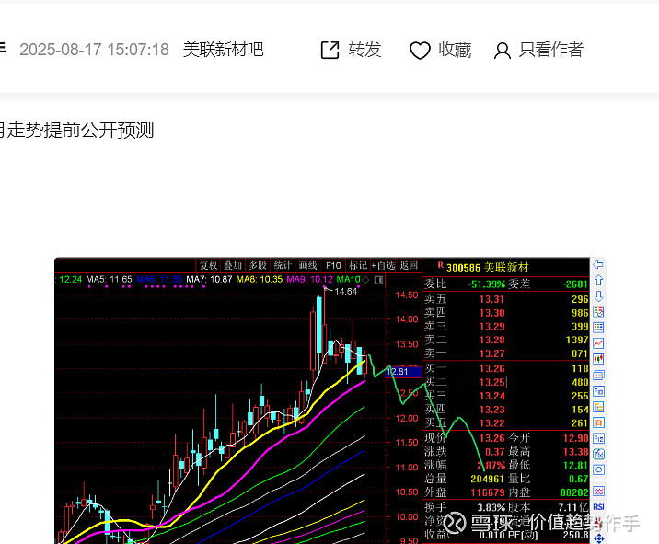Click the post title 走势提前公开预测
The width and height of the screenshot is (659, 544).
(80, 131)
